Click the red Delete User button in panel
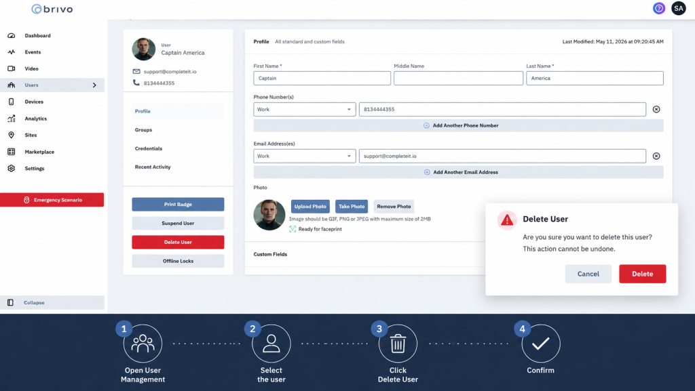Viewport: 695px width, 391px height. [x=178, y=242]
